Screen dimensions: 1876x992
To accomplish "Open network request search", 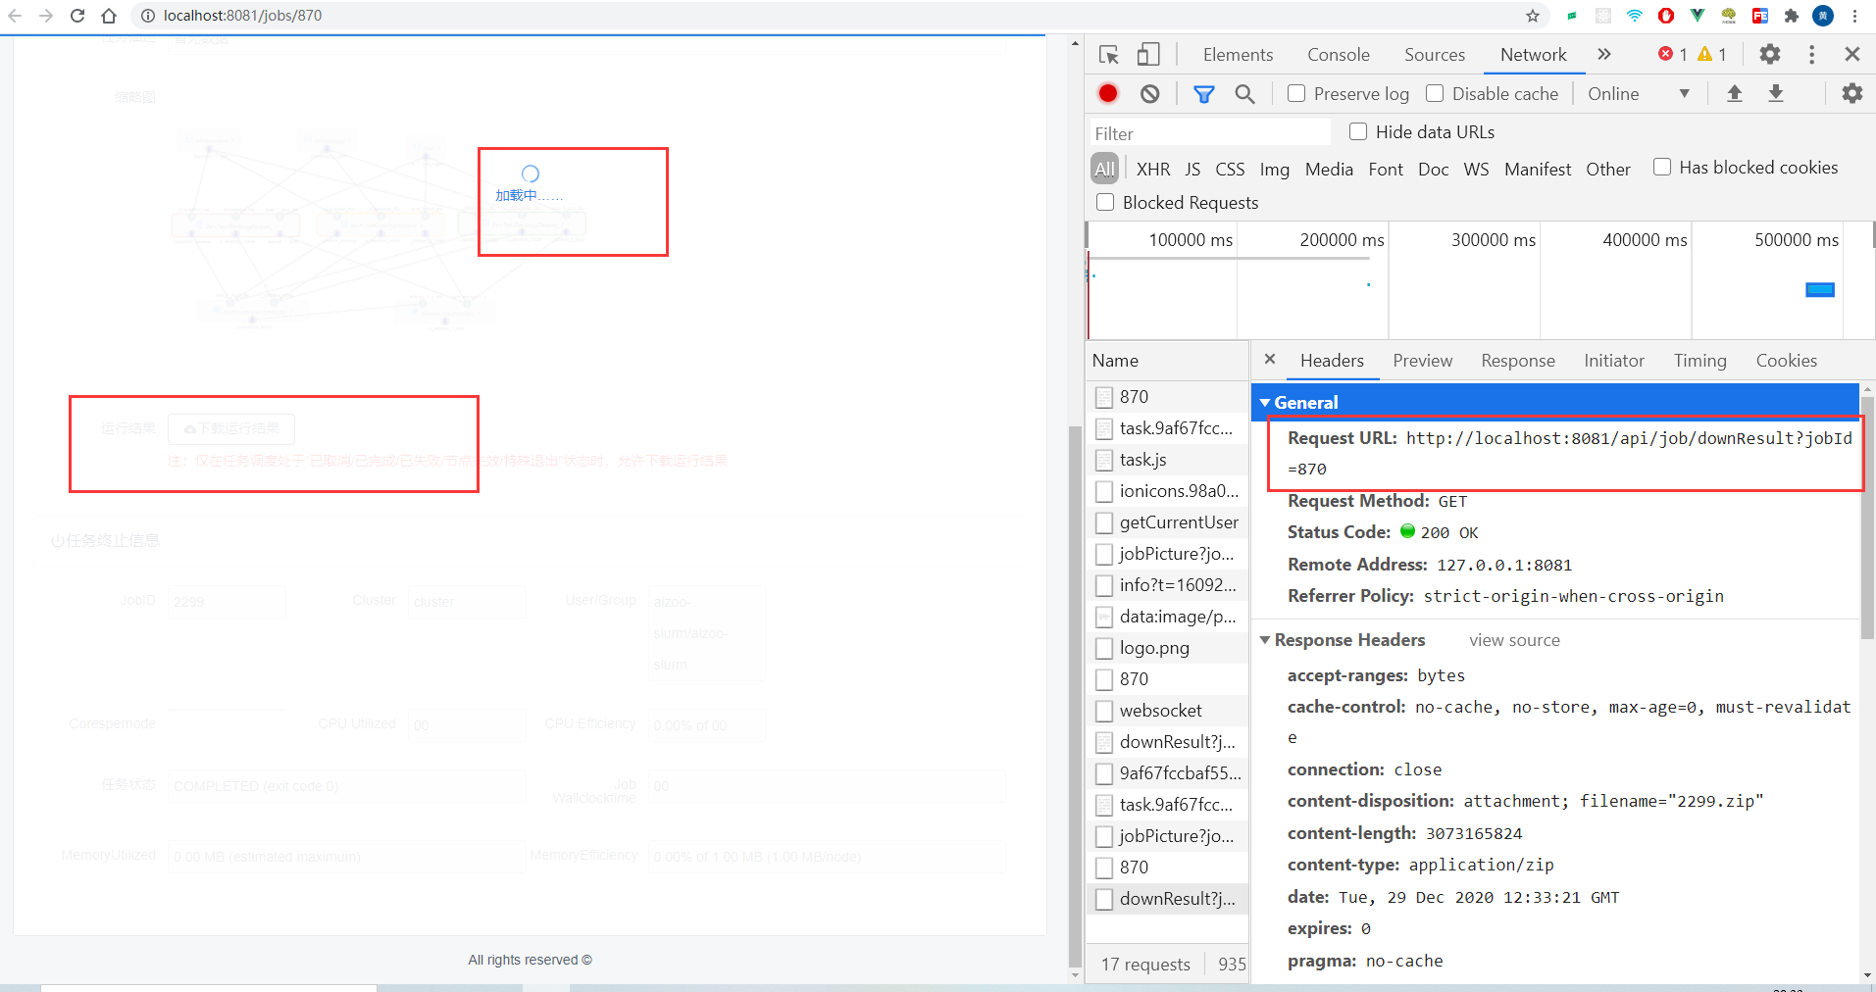I will (x=1244, y=93).
